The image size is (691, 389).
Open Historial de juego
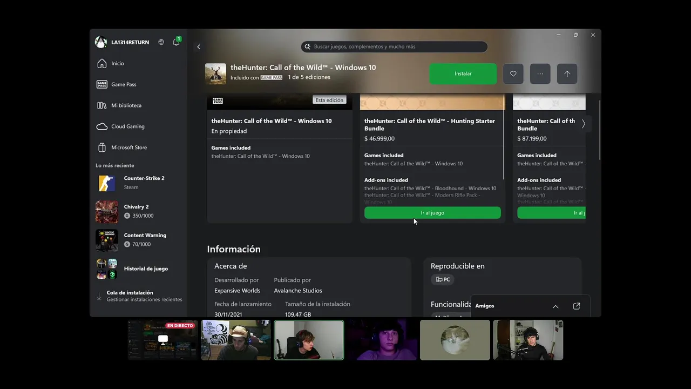[x=139, y=269]
